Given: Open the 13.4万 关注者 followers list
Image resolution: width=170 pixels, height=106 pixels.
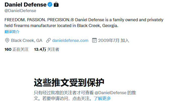Looking at the screenshot, I should (x=47, y=49).
